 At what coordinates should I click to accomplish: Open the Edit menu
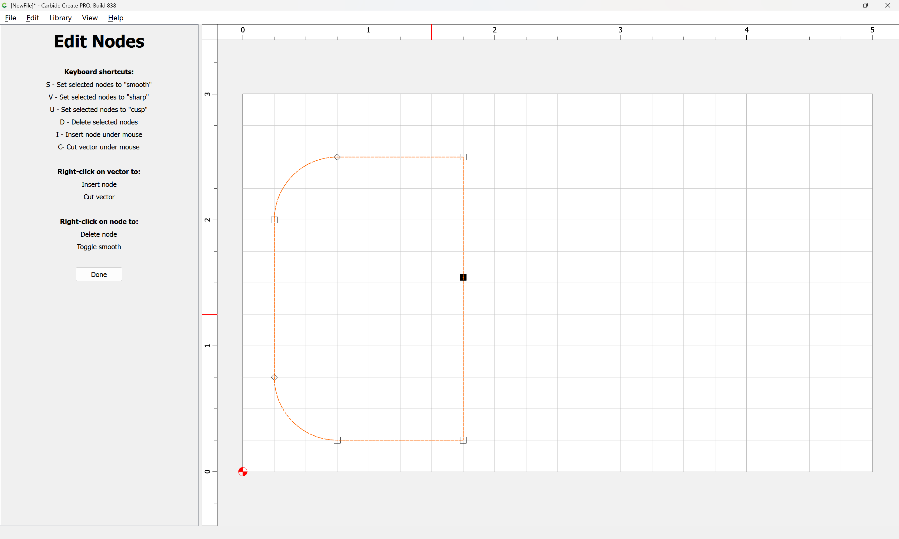coord(32,18)
